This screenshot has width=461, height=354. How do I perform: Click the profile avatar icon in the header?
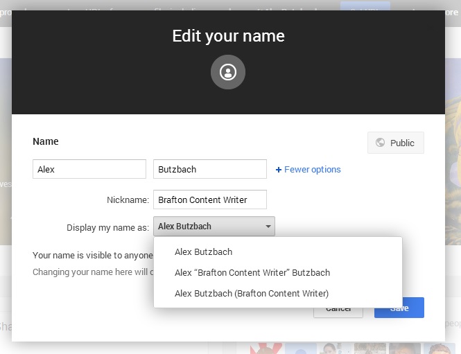[228, 72]
